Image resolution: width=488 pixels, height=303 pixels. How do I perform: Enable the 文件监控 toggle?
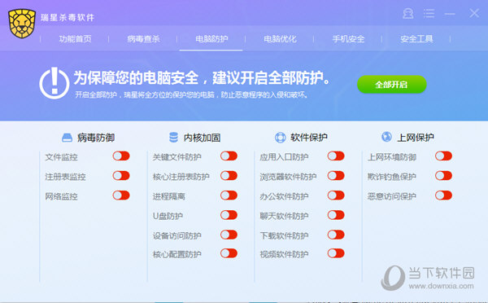click(x=121, y=156)
